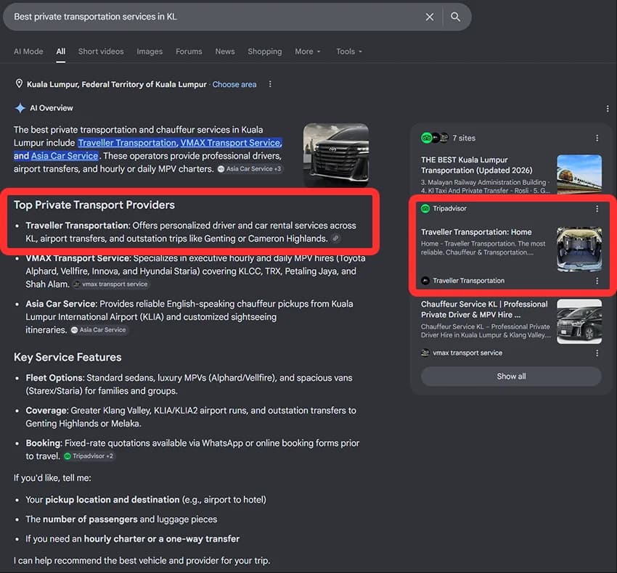Click the Traveller Transportation favicon in the sidebar
The width and height of the screenshot is (617, 573).
click(x=425, y=281)
